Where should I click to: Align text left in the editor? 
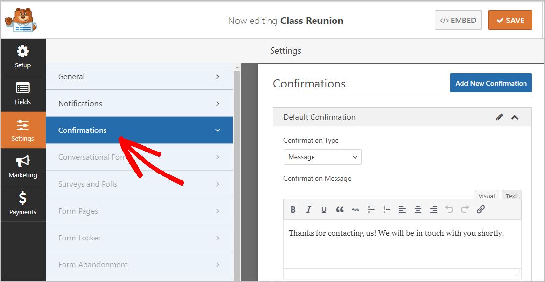tap(402, 209)
